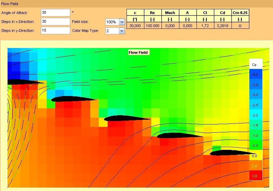The width and height of the screenshot is (273, 191).
Task: Select the middle airfoil in the cascade
Action: (125, 119)
